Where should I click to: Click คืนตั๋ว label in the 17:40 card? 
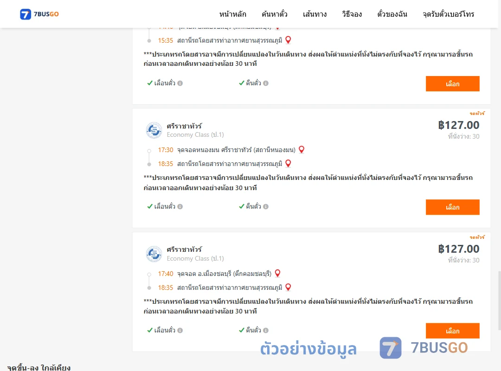coord(253,330)
